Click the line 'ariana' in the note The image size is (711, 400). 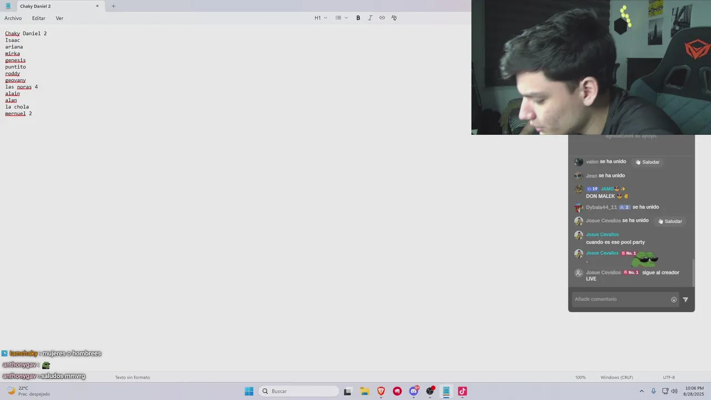pyautogui.click(x=14, y=47)
